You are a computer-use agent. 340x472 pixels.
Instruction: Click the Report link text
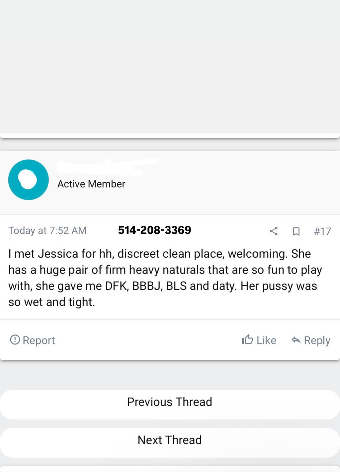click(x=39, y=340)
